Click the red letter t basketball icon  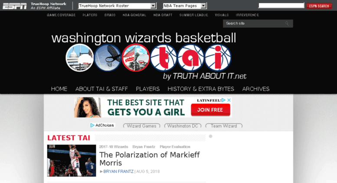tap(164, 58)
